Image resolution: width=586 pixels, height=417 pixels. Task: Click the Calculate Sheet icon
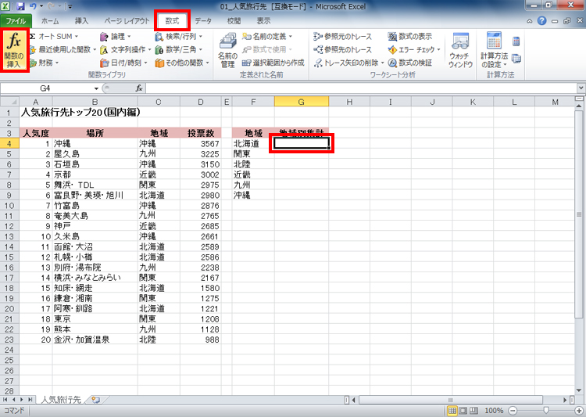click(x=516, y=59)
